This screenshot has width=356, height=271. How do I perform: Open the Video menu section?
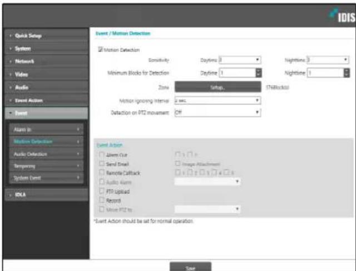[46, 74]
